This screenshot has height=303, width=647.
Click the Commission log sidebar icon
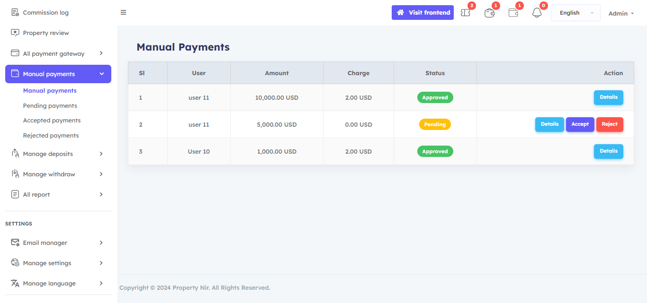[x=15, y=13]
